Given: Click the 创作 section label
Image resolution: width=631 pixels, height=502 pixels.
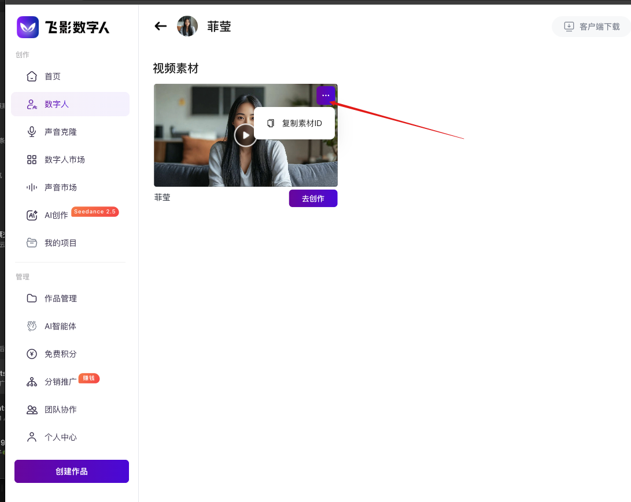Looking at the screenshot, I should pos(23,55).
